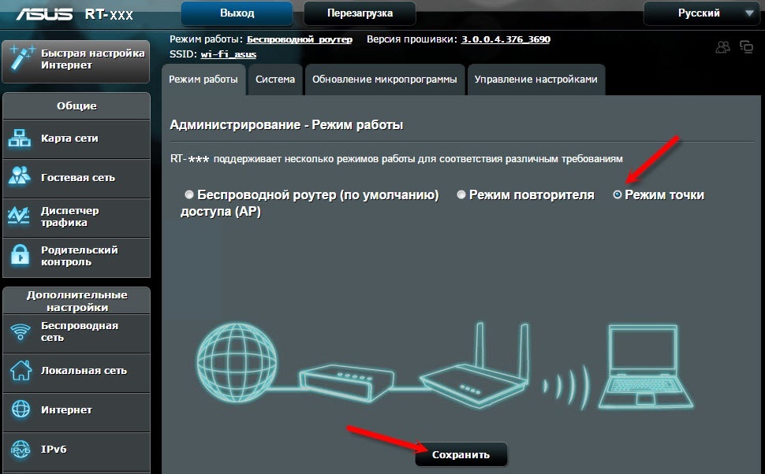Viewport: 765px width, 474px height.
Task: Click the Перезагрузка reboot button
Action: tap(360, 13)
